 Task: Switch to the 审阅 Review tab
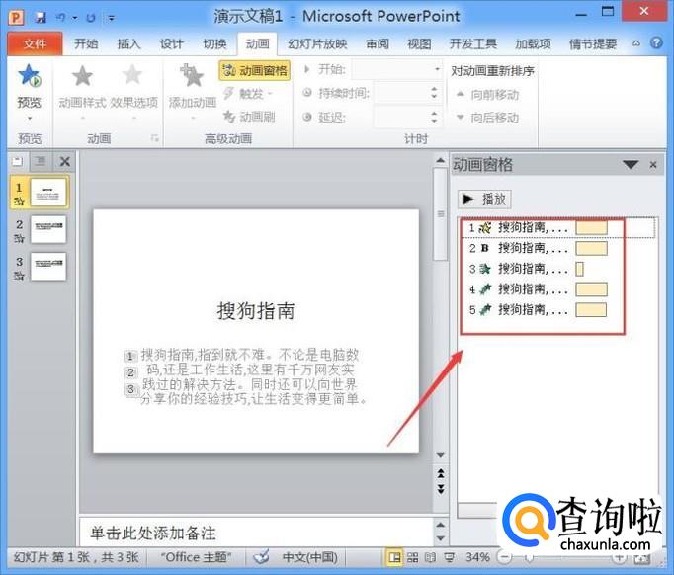378,43
